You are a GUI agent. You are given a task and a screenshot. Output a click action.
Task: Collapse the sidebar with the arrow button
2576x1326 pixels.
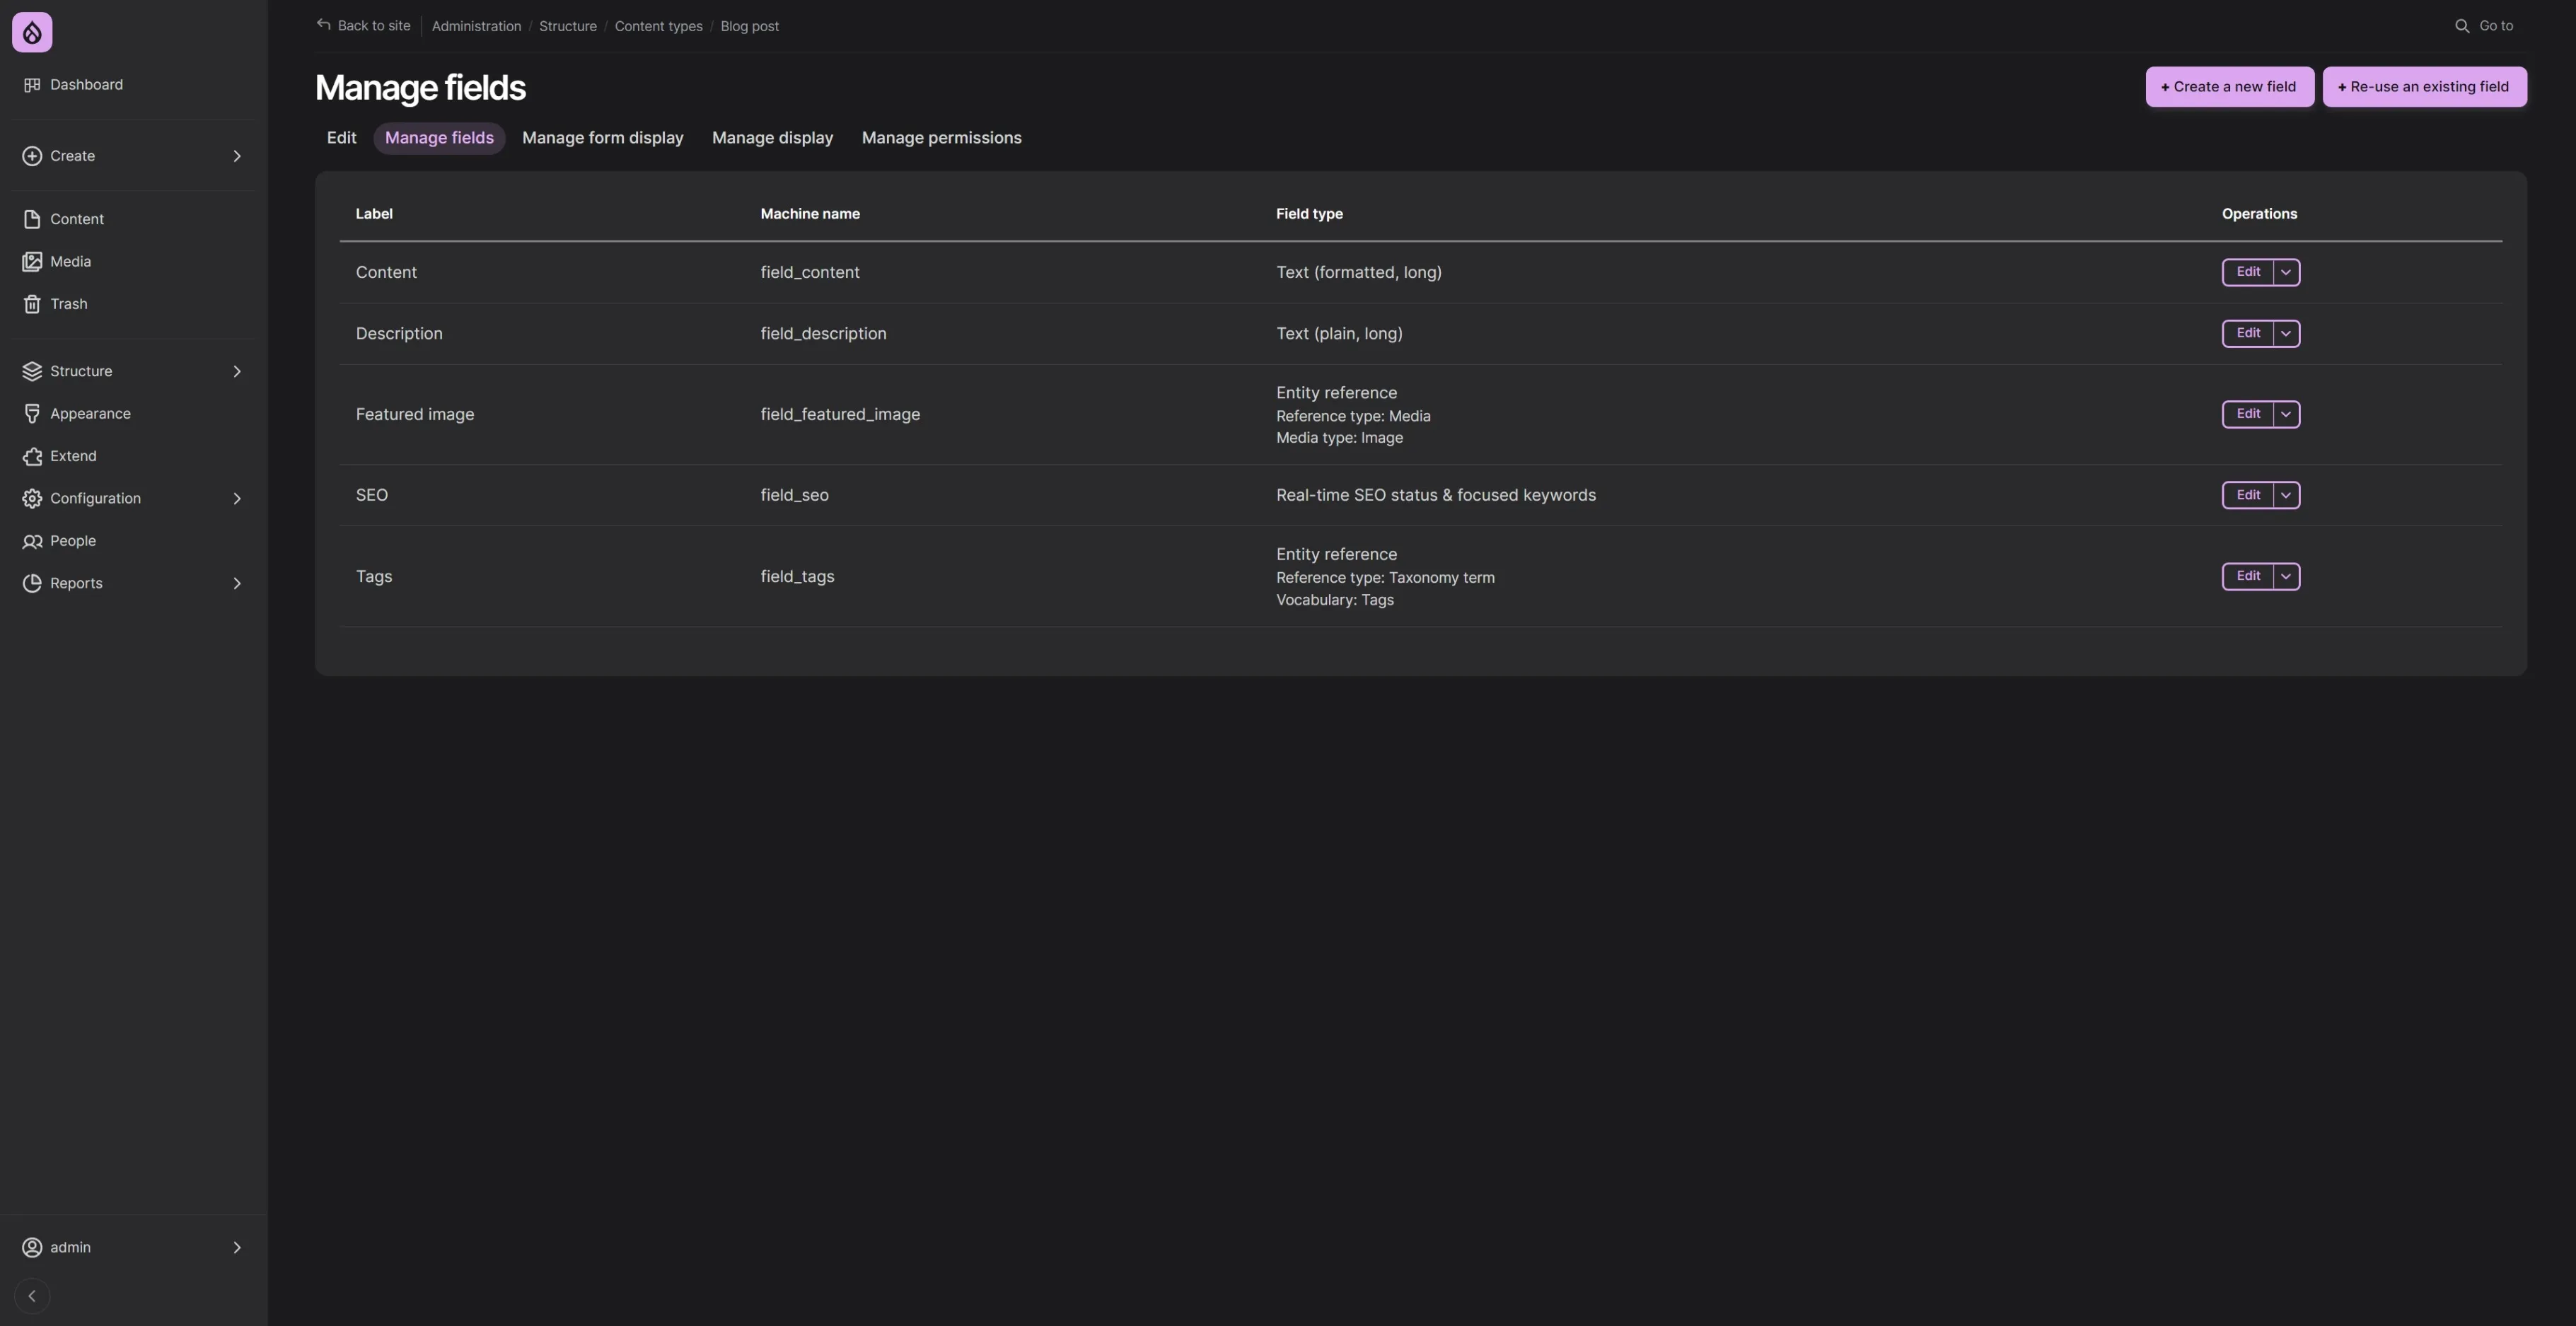32,1296
